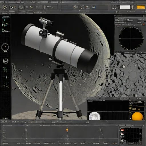Click the orange-and-white icon beside the blue icon
This screenshot has width=146, height=146.
point(88,7)
